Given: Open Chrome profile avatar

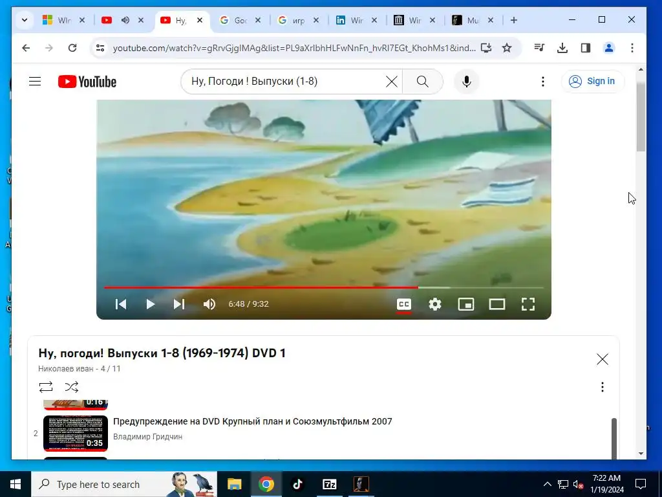Looking at the screenshot, I should [609, 48].
